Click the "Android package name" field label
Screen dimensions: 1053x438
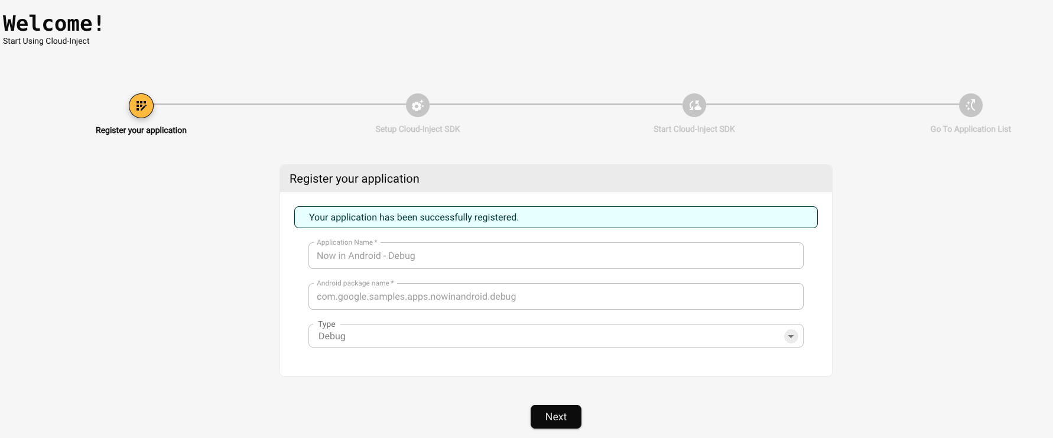[x=355, y=283]
